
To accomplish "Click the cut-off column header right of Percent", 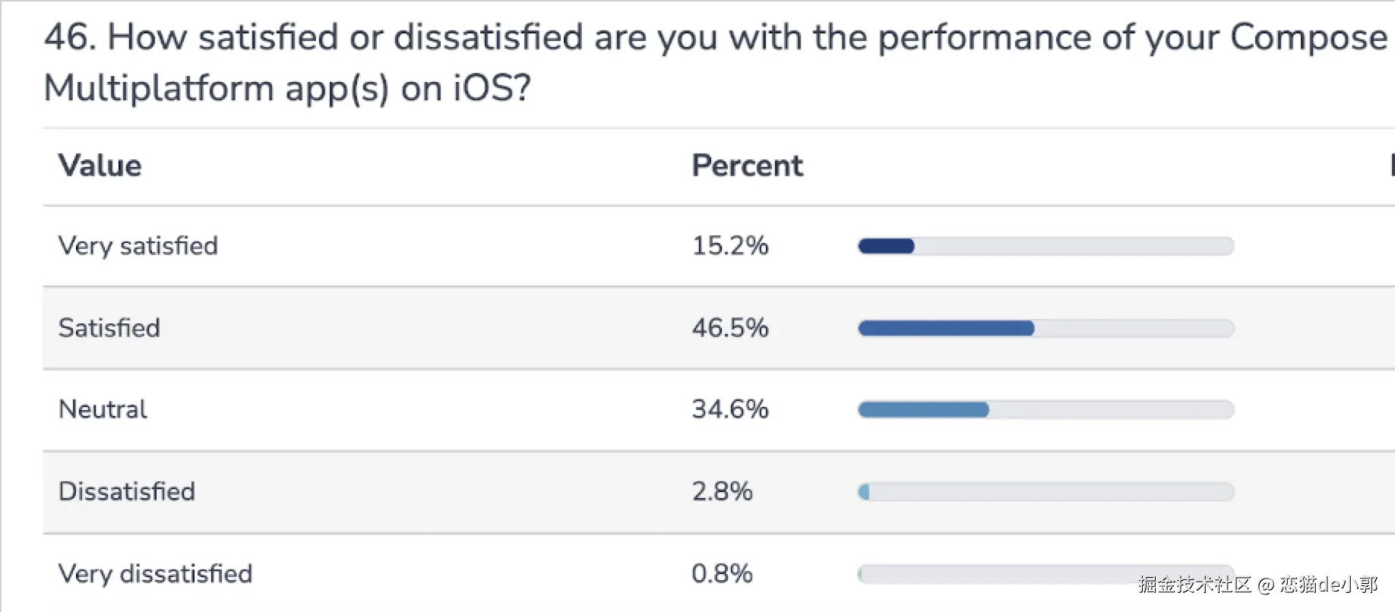I will point(1391,166).
